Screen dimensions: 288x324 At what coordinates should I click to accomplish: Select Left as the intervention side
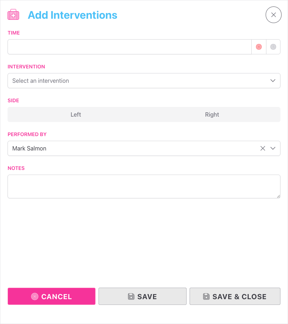[76, 114]
